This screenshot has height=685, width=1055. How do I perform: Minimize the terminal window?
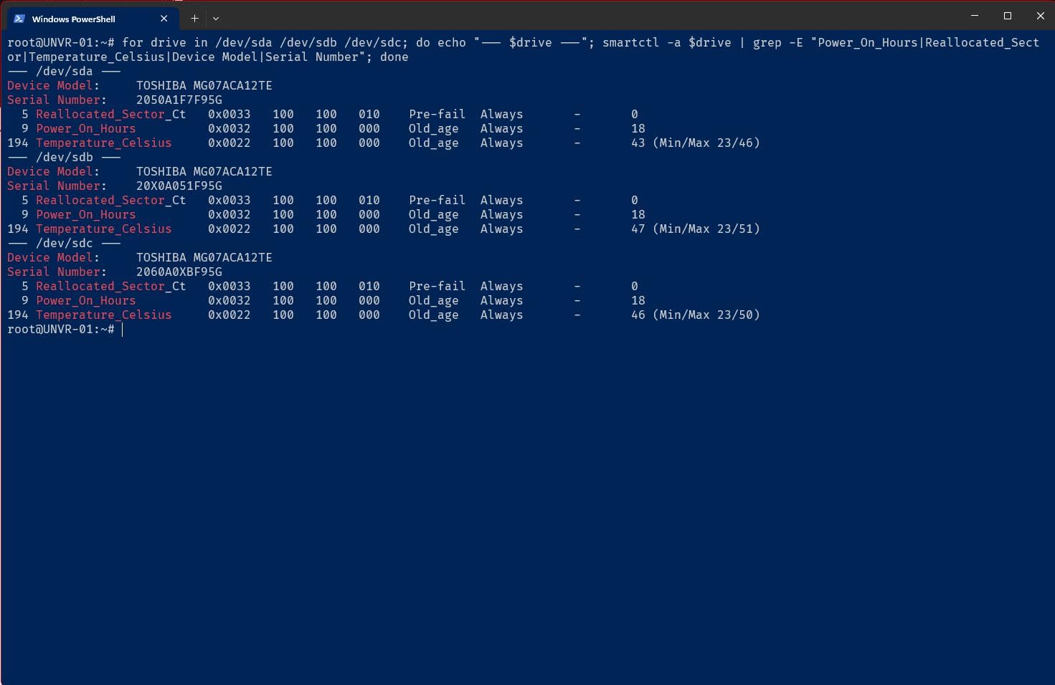pos(974,16)
